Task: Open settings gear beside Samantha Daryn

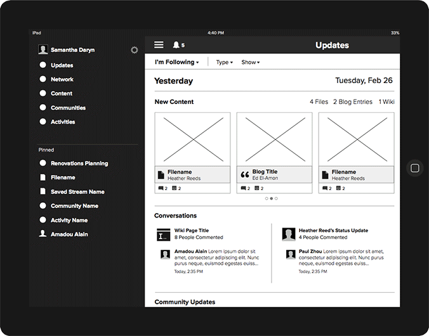Action: pos(134,49)
